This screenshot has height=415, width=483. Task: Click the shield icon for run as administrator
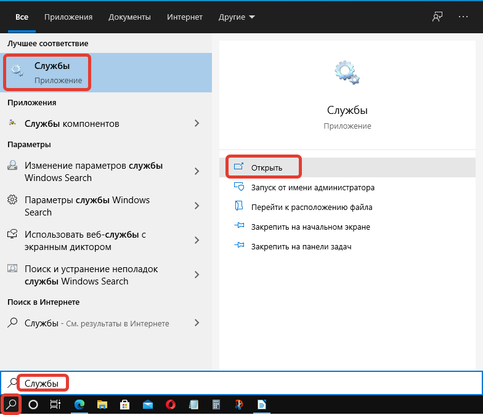point(239,187)
